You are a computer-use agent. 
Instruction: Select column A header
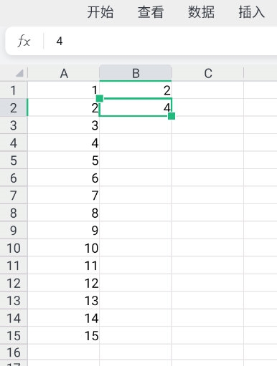64,73
